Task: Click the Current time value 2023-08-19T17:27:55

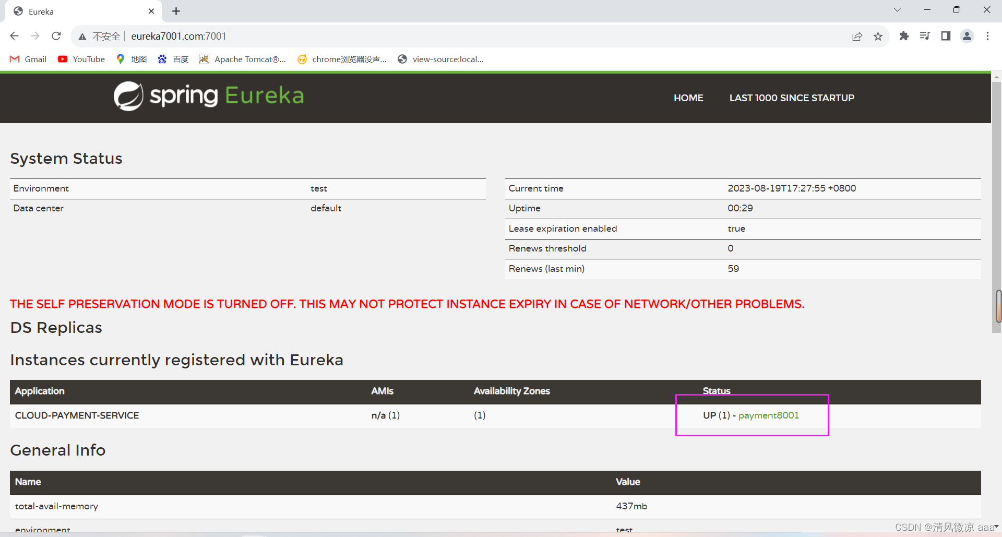Action: [x=792, y=188]
